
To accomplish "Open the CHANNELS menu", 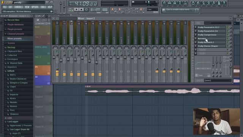I will 19,7.
